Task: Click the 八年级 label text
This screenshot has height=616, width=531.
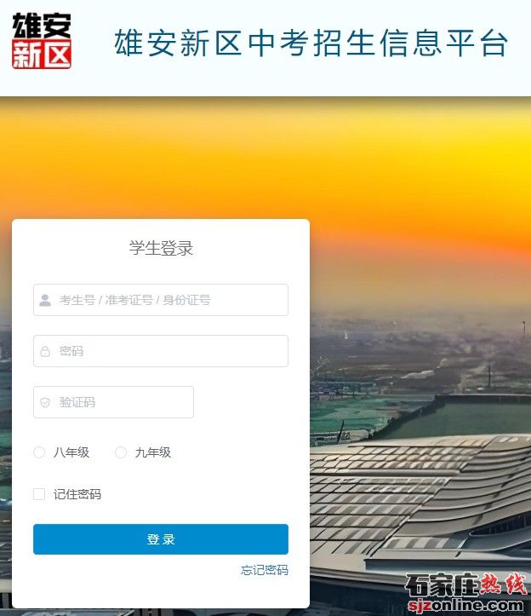Action: (x=71, y=452)
